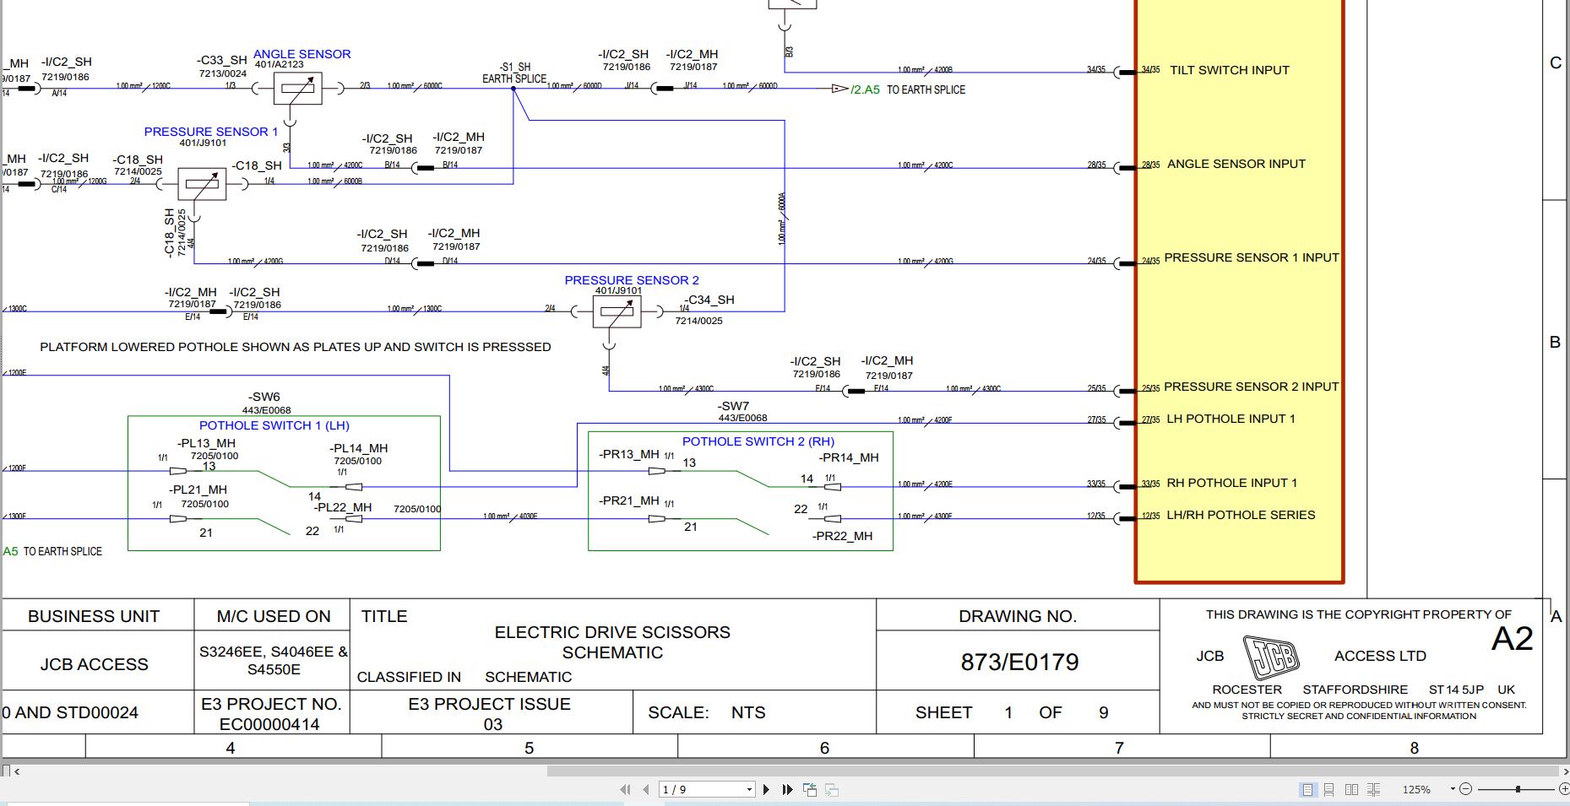Go forward to the next view
Image resolution: width=1570 pixels, height=806 pixels.
coord(832,790)
